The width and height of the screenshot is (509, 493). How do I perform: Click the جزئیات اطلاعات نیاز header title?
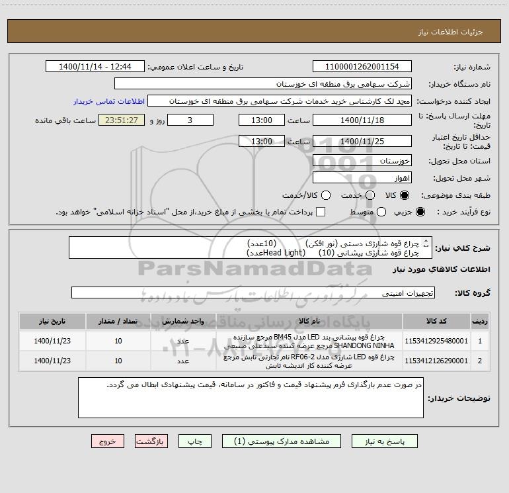pos(451,32)
